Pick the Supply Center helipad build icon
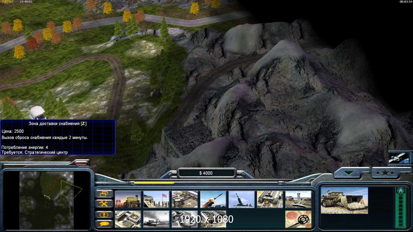Image resolution: width=413 pixels, height=232 pixels. point(185,200)
